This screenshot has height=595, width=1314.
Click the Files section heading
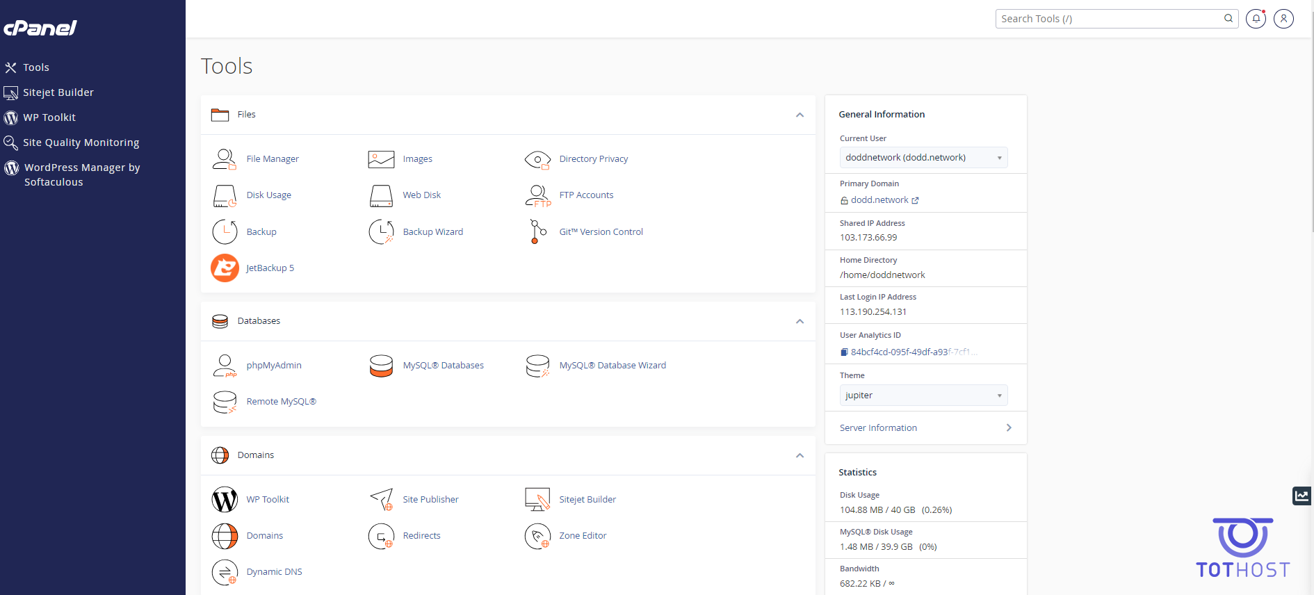(246, 115)
